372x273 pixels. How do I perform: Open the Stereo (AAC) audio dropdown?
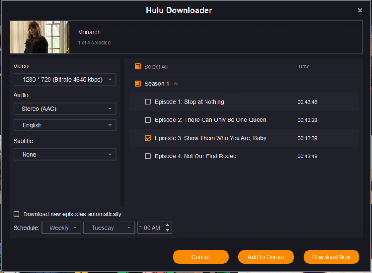pyautogui.click(x=65, y=109)
